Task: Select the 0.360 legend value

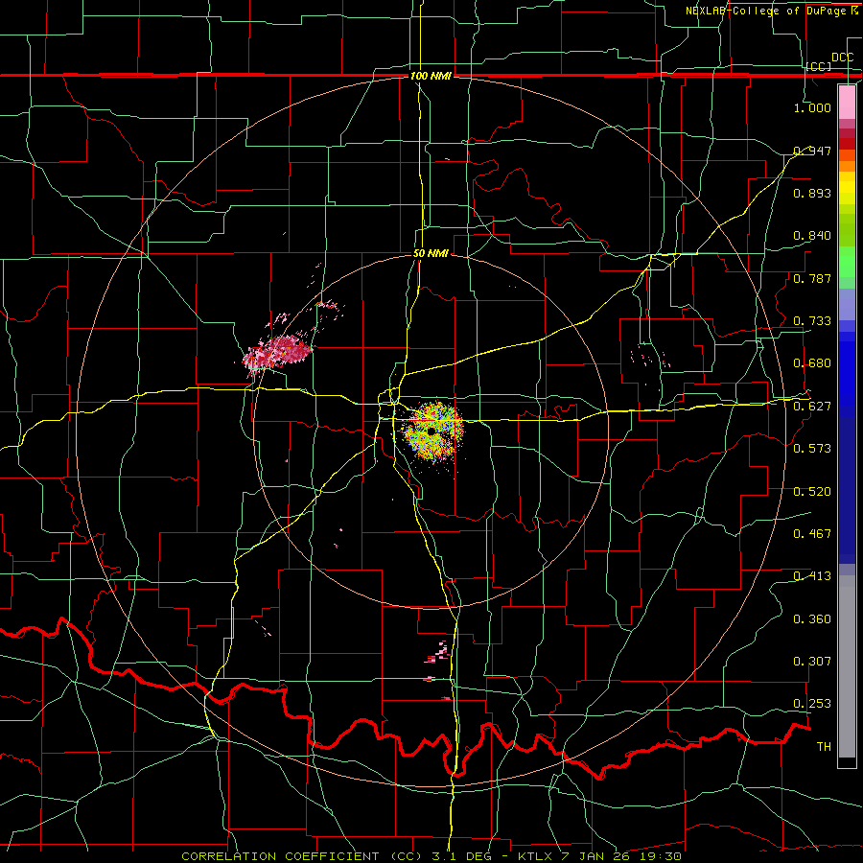Action: click(x=812, y=619)
